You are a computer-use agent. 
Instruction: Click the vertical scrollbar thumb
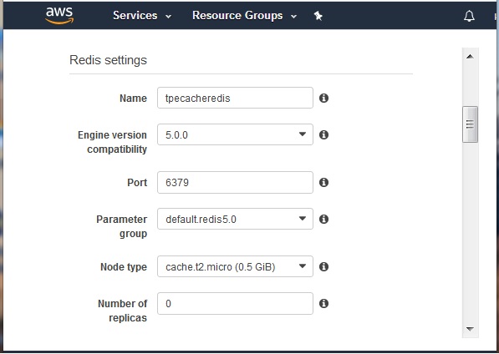point(470,124)
